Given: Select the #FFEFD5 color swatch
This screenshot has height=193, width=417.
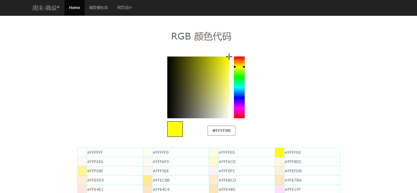Looking at the screenshot, I should tap(82, 180).
